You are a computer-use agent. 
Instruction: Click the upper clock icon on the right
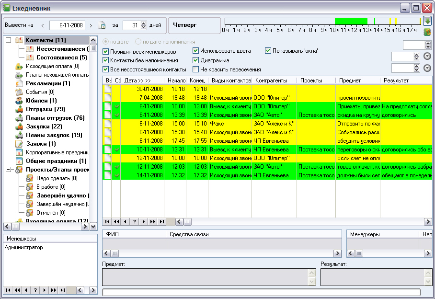click(427, 57)
